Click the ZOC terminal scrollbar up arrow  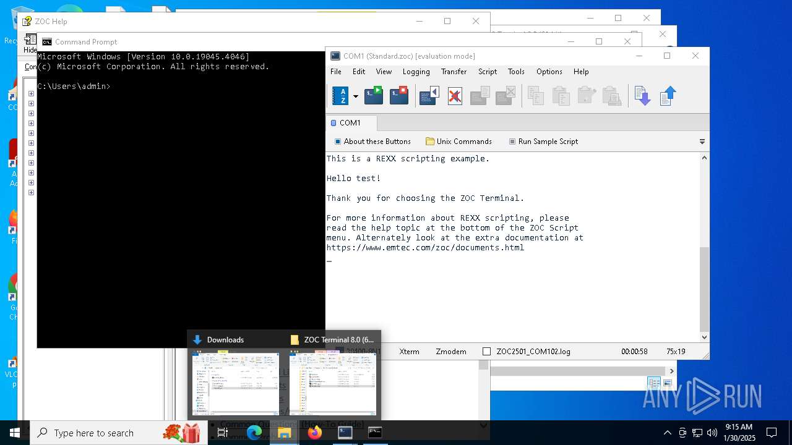point(704,158)
